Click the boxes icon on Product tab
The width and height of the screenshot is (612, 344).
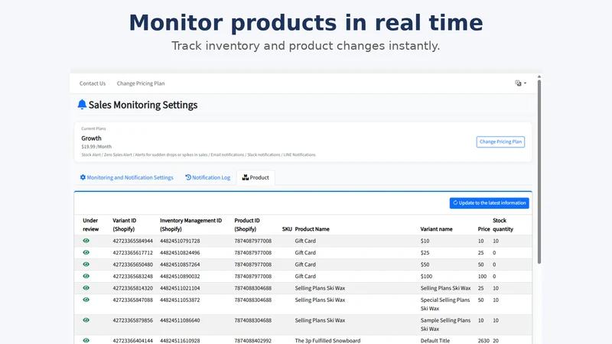pos(245,177)
